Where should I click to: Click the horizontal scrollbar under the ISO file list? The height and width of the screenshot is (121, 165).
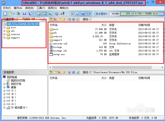click(102, 67)
